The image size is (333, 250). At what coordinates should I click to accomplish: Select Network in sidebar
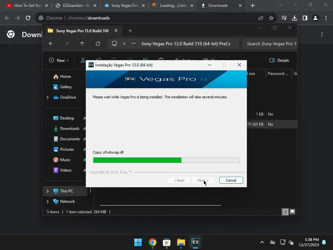coord(67,201)
